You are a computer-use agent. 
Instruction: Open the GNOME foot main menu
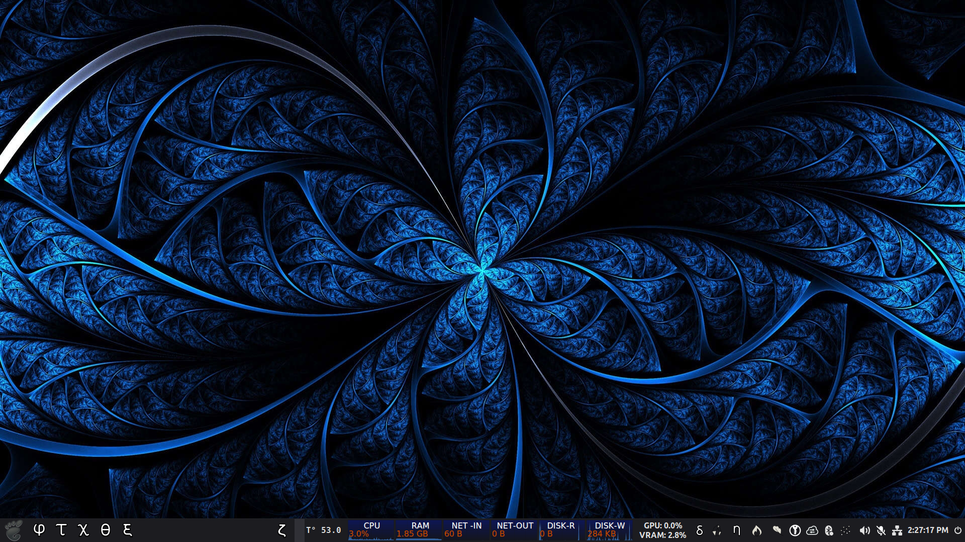coord(13,530)
